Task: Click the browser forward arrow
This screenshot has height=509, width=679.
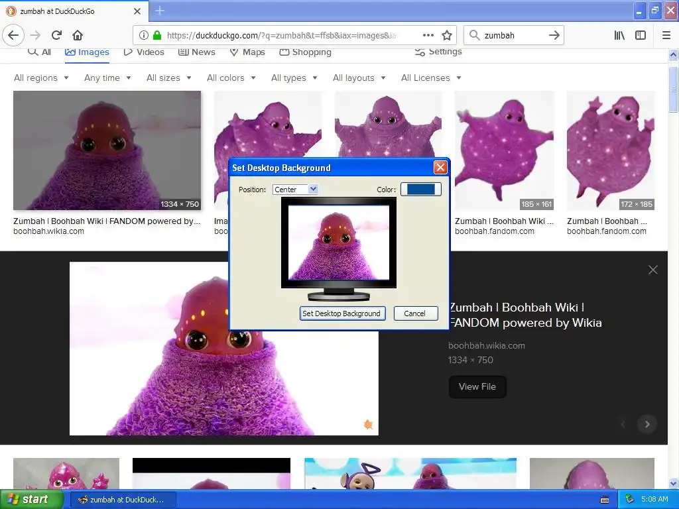Action: (36, 35)
